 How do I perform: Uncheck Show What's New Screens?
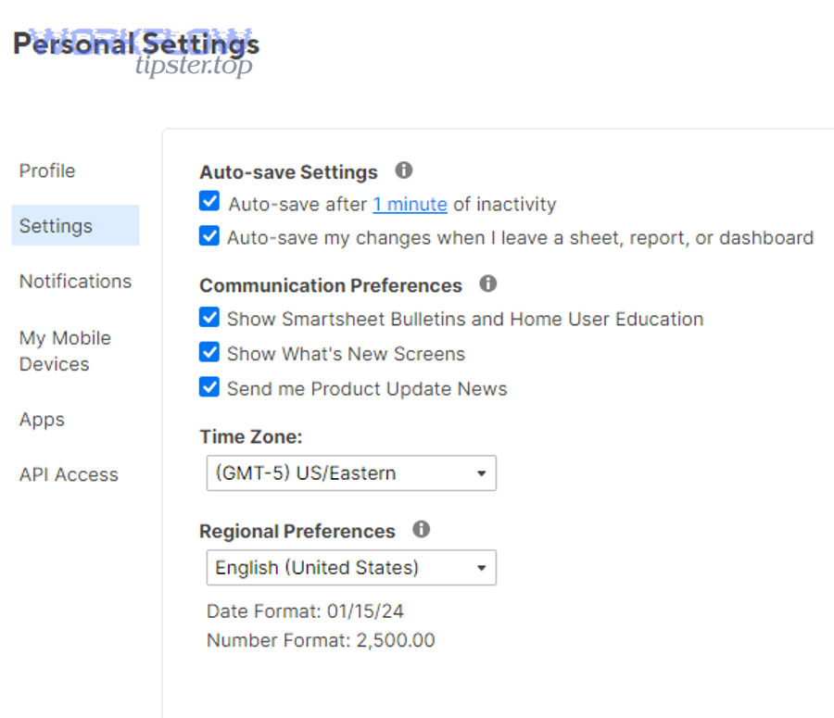[x=208, y=353]
